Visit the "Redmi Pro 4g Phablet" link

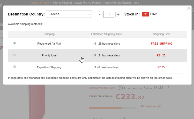tap(117, 3)
